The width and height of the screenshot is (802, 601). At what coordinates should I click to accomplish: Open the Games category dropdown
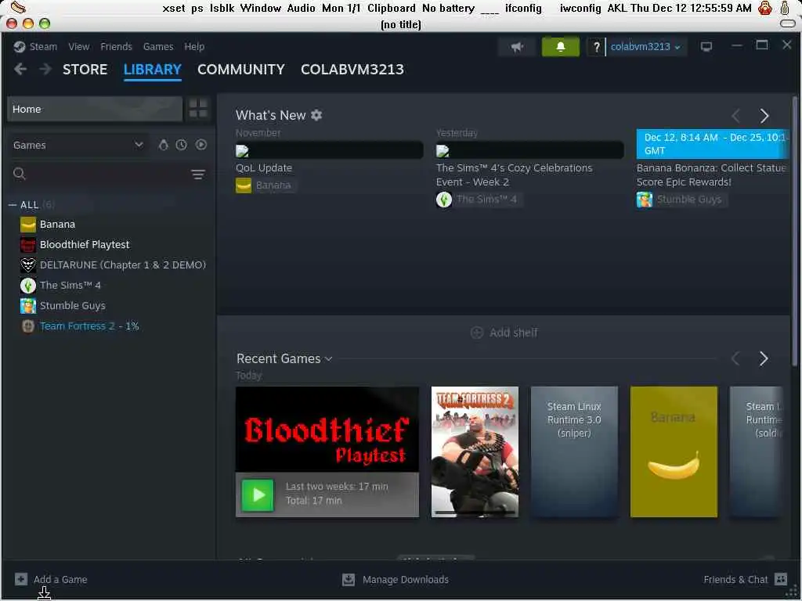click(78, 145)
